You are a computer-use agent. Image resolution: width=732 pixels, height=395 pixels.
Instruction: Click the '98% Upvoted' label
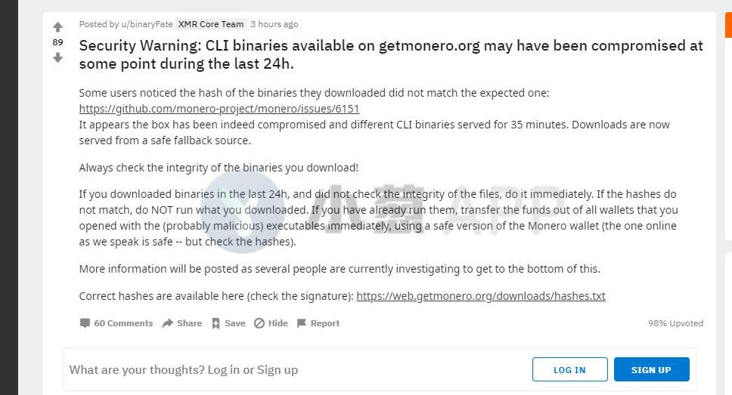click(x=675, y=323)
